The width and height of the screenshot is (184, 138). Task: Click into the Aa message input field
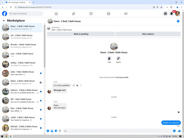pos(118,131)
